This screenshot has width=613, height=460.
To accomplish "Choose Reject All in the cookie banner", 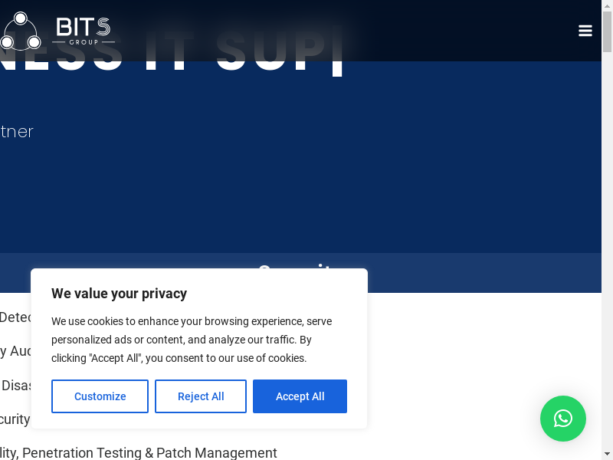I will click(201, 396).
